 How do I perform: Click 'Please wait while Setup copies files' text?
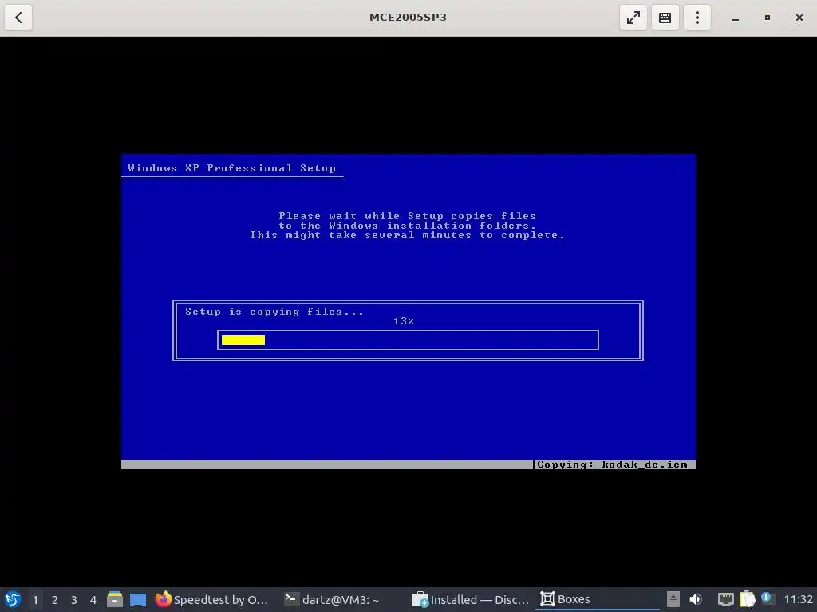[x=408, y=216]
